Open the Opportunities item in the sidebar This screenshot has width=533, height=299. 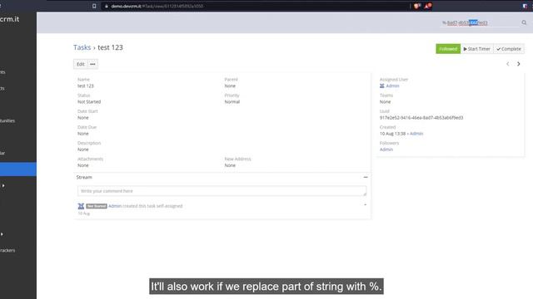tap(7, 120)
